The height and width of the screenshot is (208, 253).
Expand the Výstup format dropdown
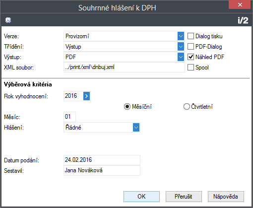pos(181,57)
